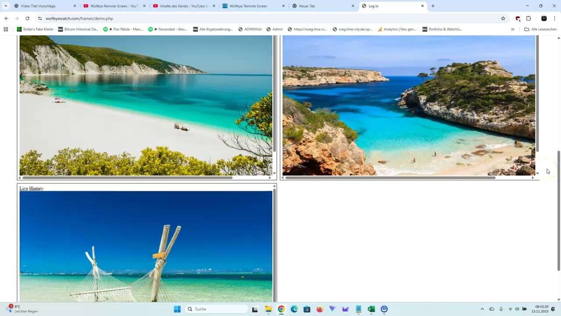Open the Chrome profile avatar icon

(x=544, y=18)
